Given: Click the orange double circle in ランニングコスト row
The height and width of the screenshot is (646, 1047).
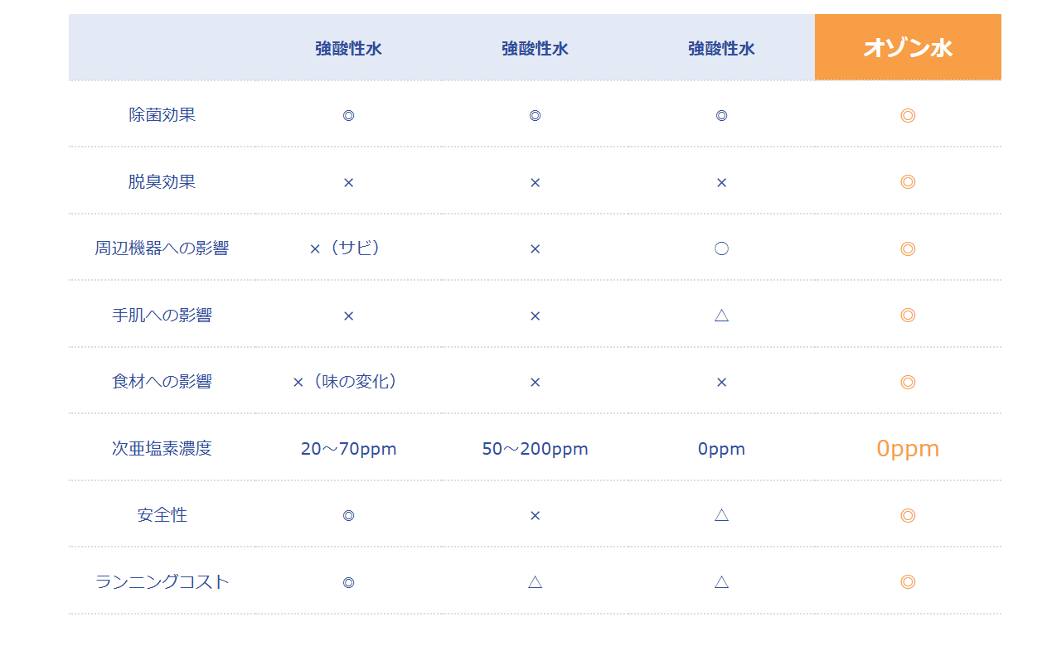Looking at the screenshot, I should 908,582.
